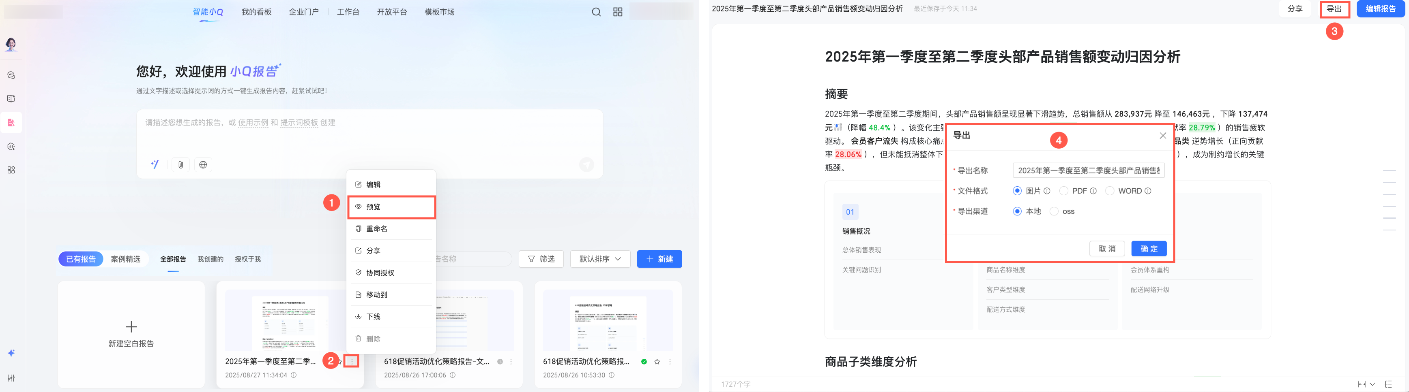The image size is (1409, 392).
Task: Click the 编辑报告 button
Action: 1381,9
